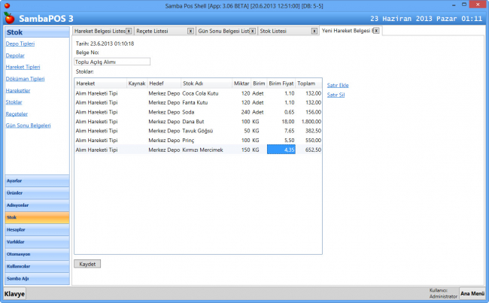Close the Reçete Listesi tab
Viewport: 489px width, 303px height.
pyautogui.click(x=190, y=31)
